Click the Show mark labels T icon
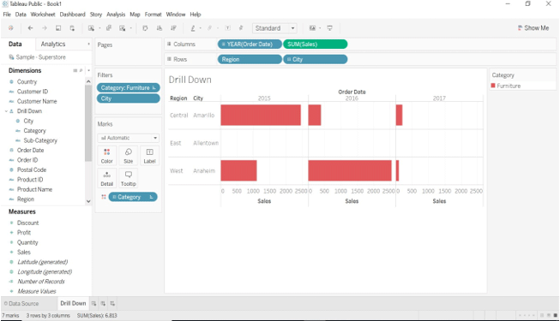Viewport: 560px width, 321px height. [x=228, y=28]
